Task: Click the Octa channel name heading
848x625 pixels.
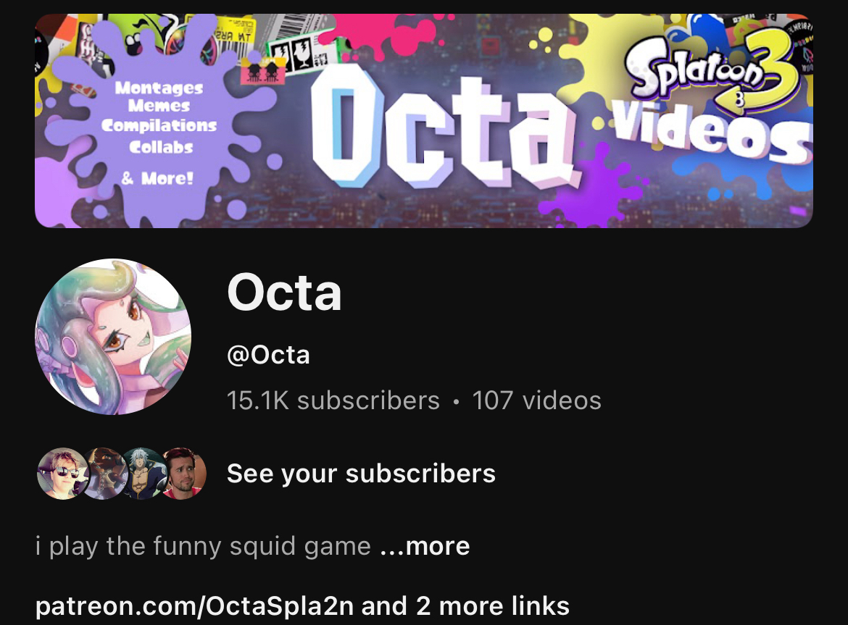Action: [x=284, y=293]
